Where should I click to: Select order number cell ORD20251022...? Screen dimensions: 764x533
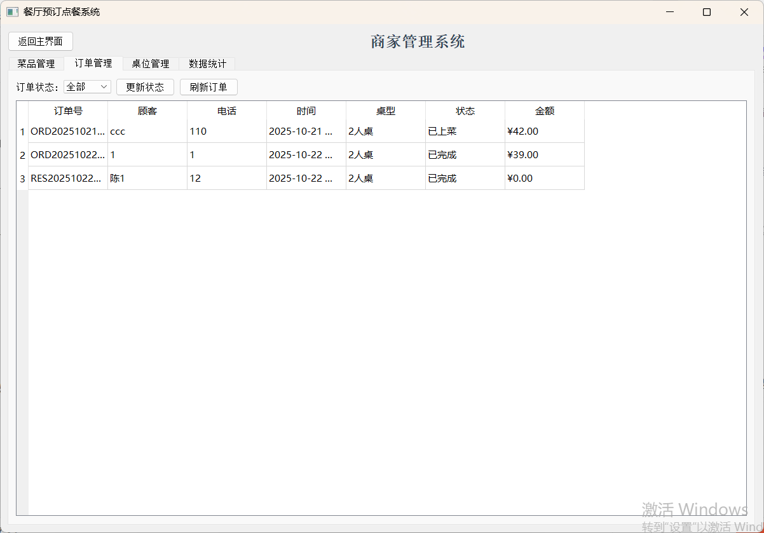point(68,155)
